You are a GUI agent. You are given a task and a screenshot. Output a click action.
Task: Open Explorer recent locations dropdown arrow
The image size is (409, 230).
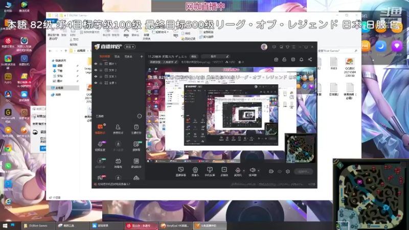(61, 51)
